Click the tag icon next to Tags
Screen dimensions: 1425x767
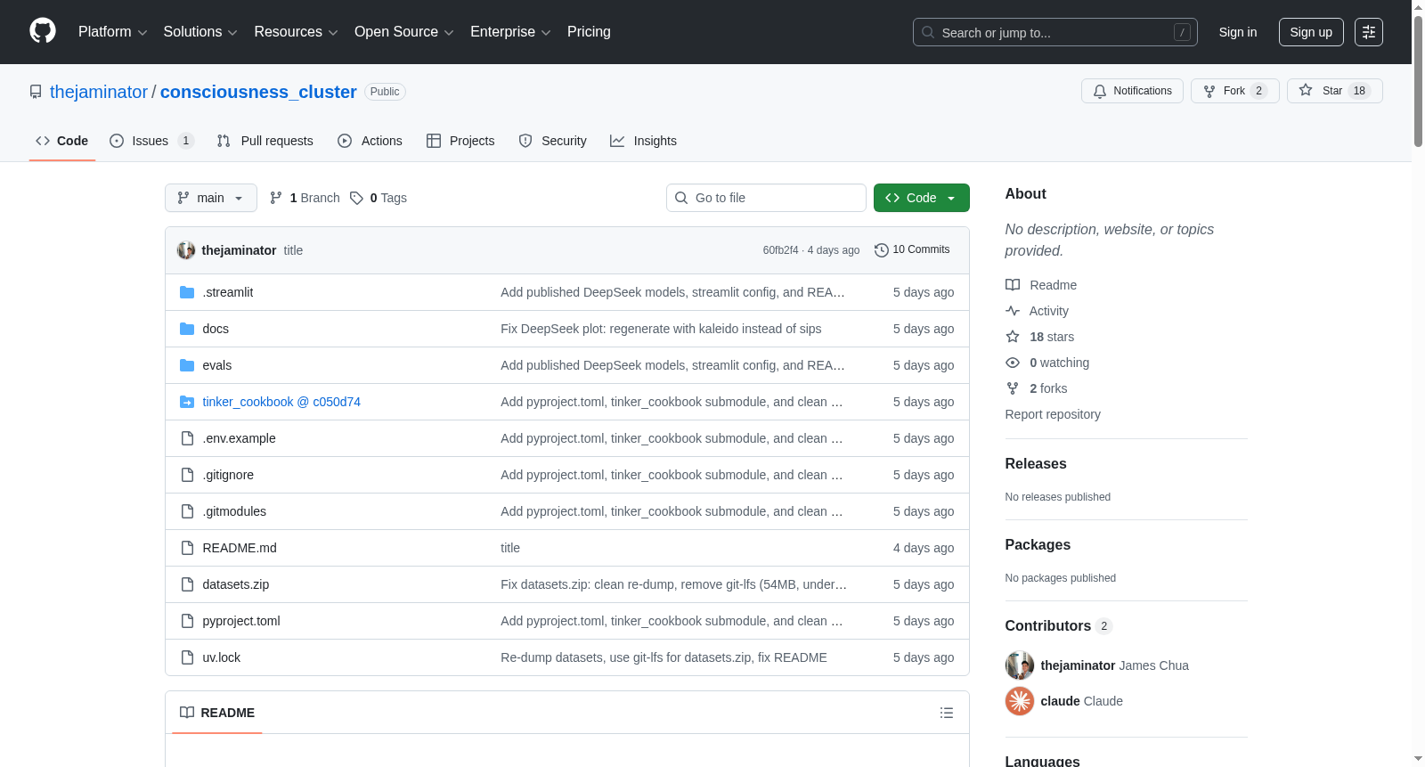click(x=356, y=198)
